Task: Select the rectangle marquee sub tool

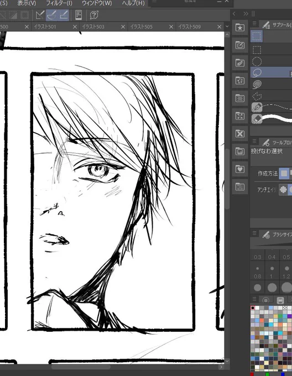Action: tap(271, 50)
